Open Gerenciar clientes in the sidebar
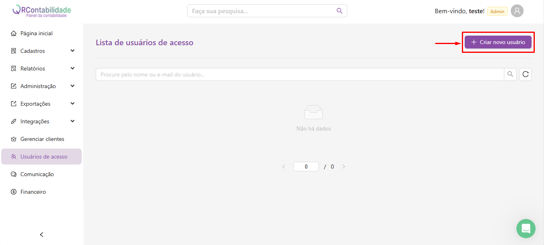 click(42, 139)
